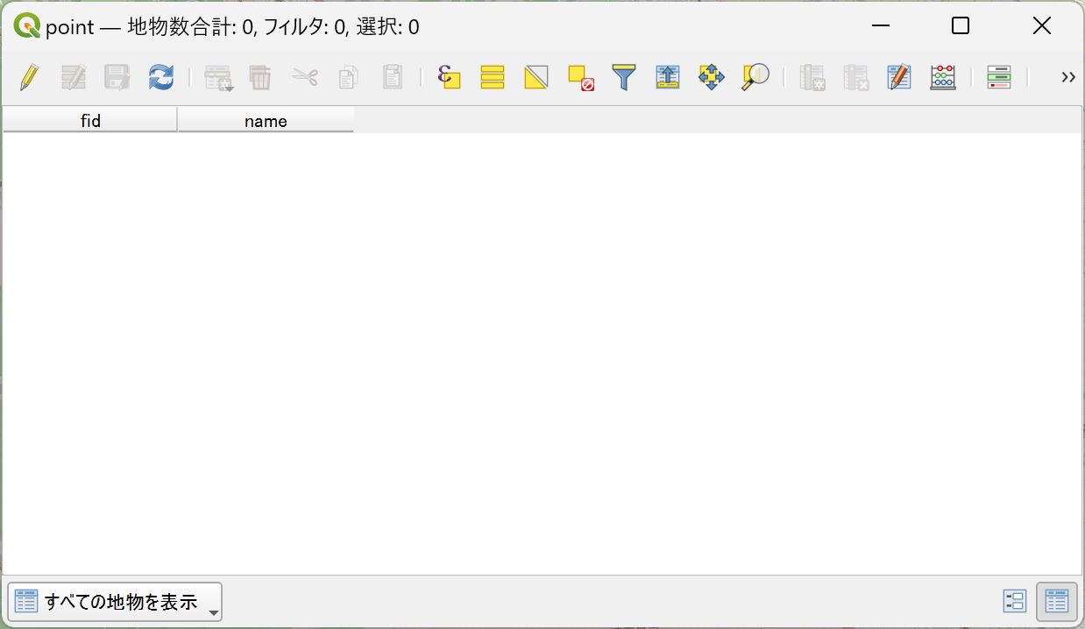Add a new field icon
This screenshot has width=1085, height=629.
pyautogui.click(x=812, y=77)
